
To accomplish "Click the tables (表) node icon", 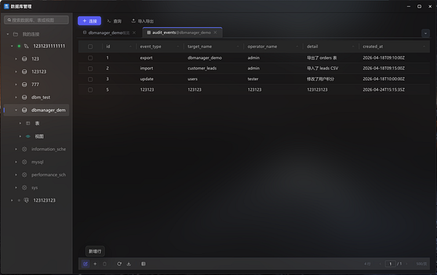I will pyautogui.click(x=28, y=123).
